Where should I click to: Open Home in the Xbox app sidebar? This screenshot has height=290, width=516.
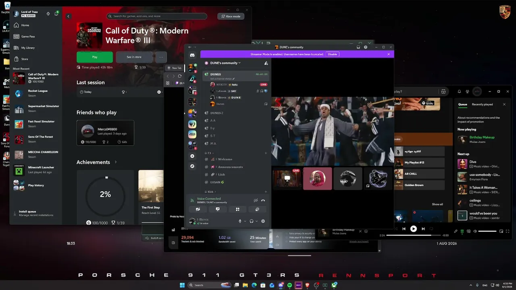35,25
